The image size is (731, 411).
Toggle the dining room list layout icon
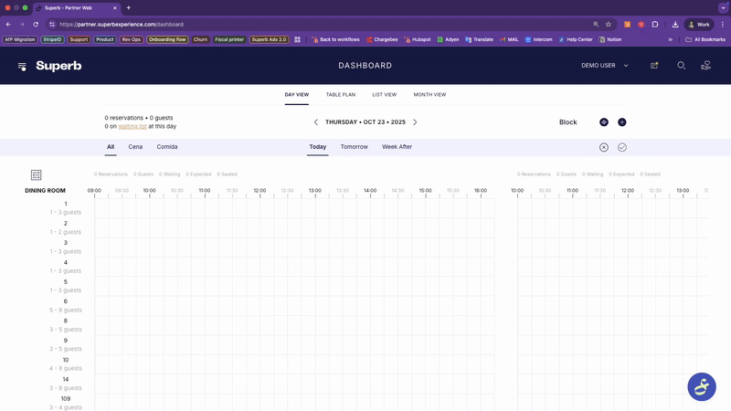coord(36,174)
